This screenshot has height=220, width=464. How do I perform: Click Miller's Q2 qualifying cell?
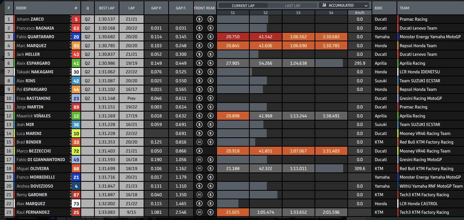pyautogui.click(x=87, y=54)
